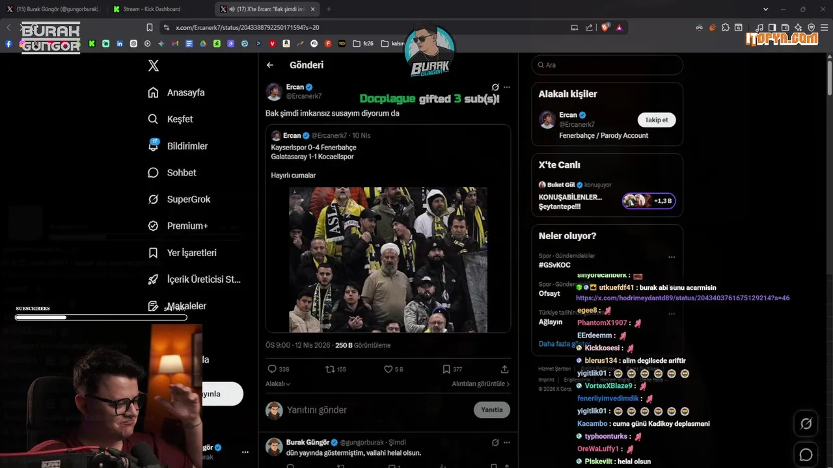This screenshot has height=468, width=833.
Task: Open the #GSvKOC trending topic
Action: (x=554, y=265)
